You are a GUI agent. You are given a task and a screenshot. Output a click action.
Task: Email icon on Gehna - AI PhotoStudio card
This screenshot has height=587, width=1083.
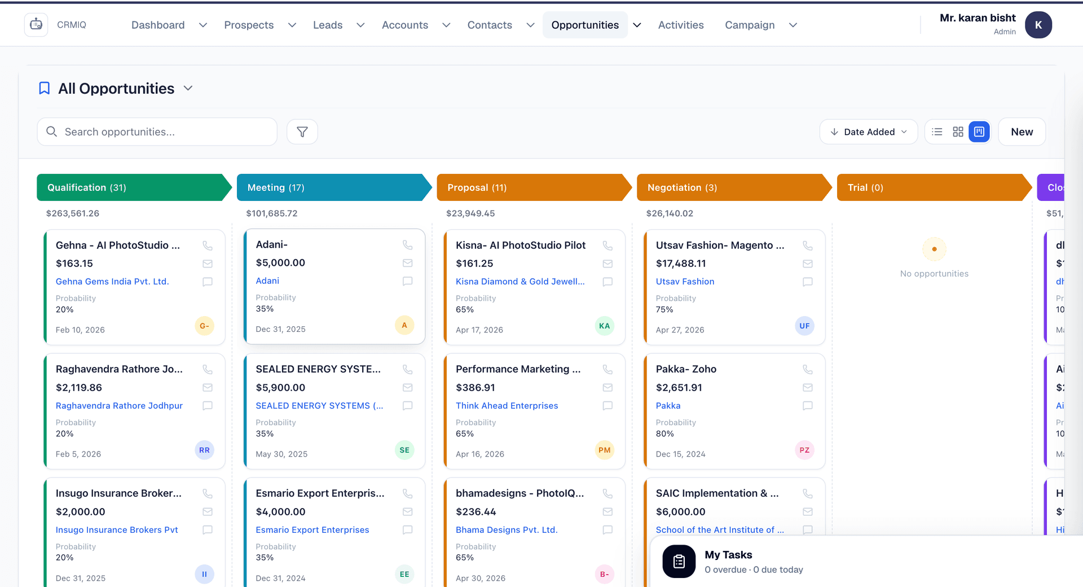pos(208,264)
